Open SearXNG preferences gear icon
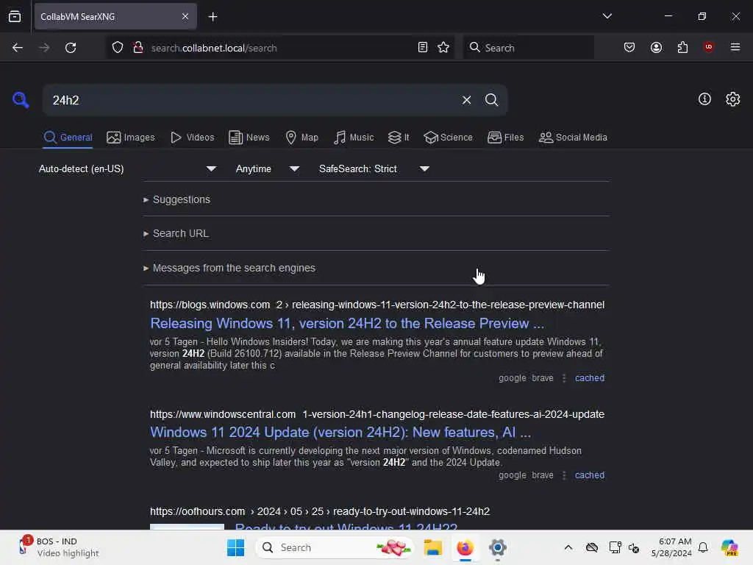Viewport: 753px width, 565px height. 733,99
